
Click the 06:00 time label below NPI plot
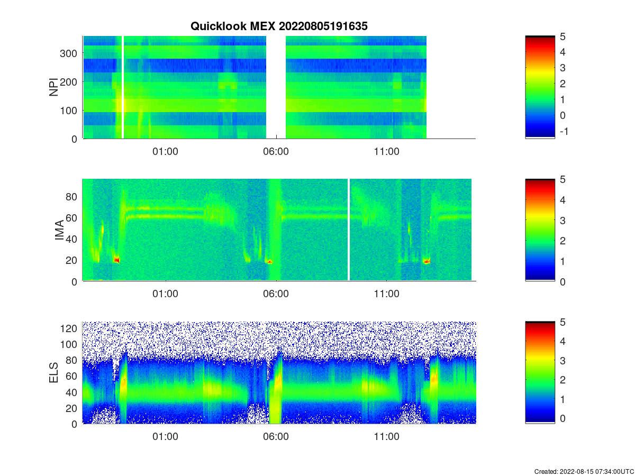coord(276,151)
